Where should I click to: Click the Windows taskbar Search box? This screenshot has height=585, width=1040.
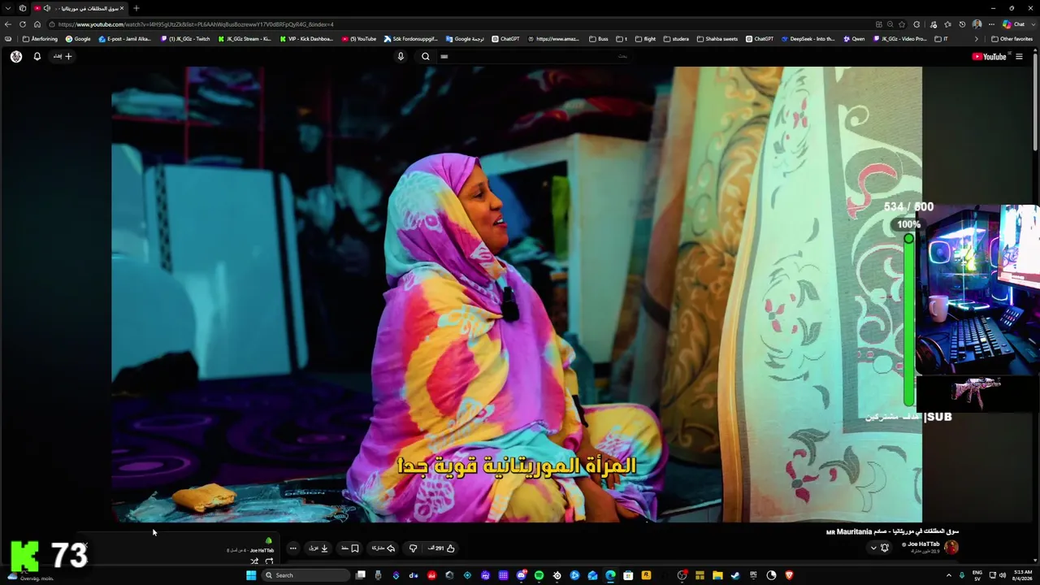pos(306,575)
